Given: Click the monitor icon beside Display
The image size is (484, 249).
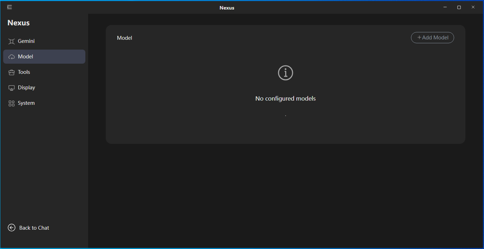Looking at the screenshot, I should [x=11, y=87].
